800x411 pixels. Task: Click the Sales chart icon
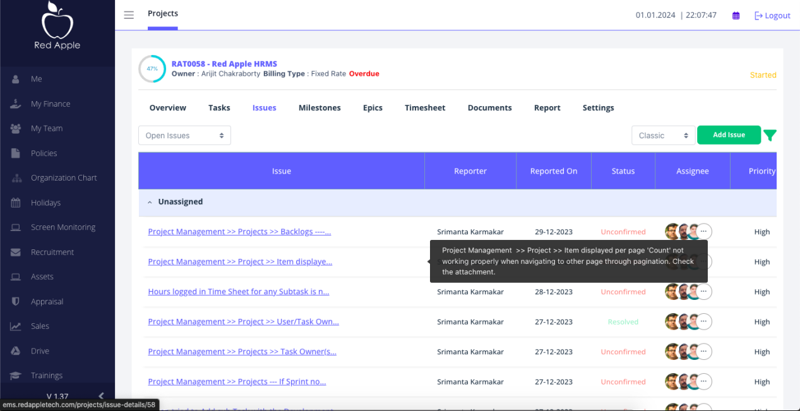(x=16, y=326)
